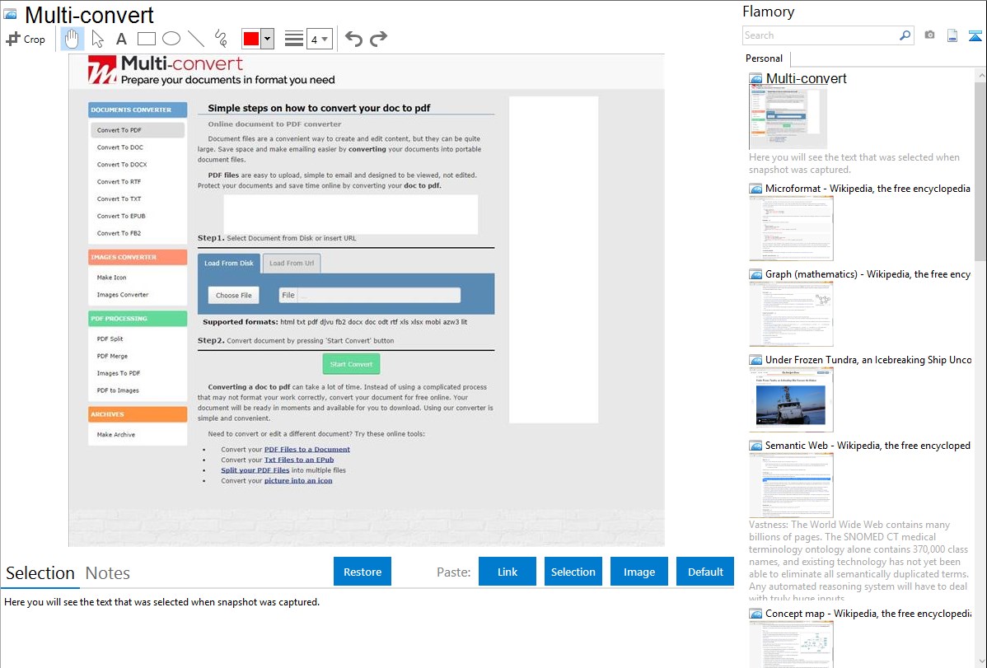987x668 pixels.
Task: Click the Paste Default button
Action: (705, 572)
